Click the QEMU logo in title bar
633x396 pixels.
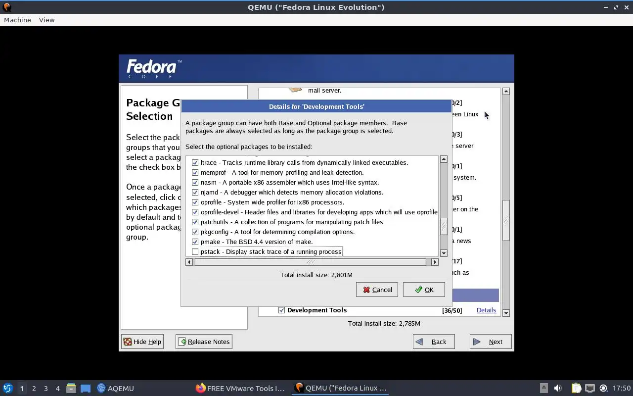(7, 7)
